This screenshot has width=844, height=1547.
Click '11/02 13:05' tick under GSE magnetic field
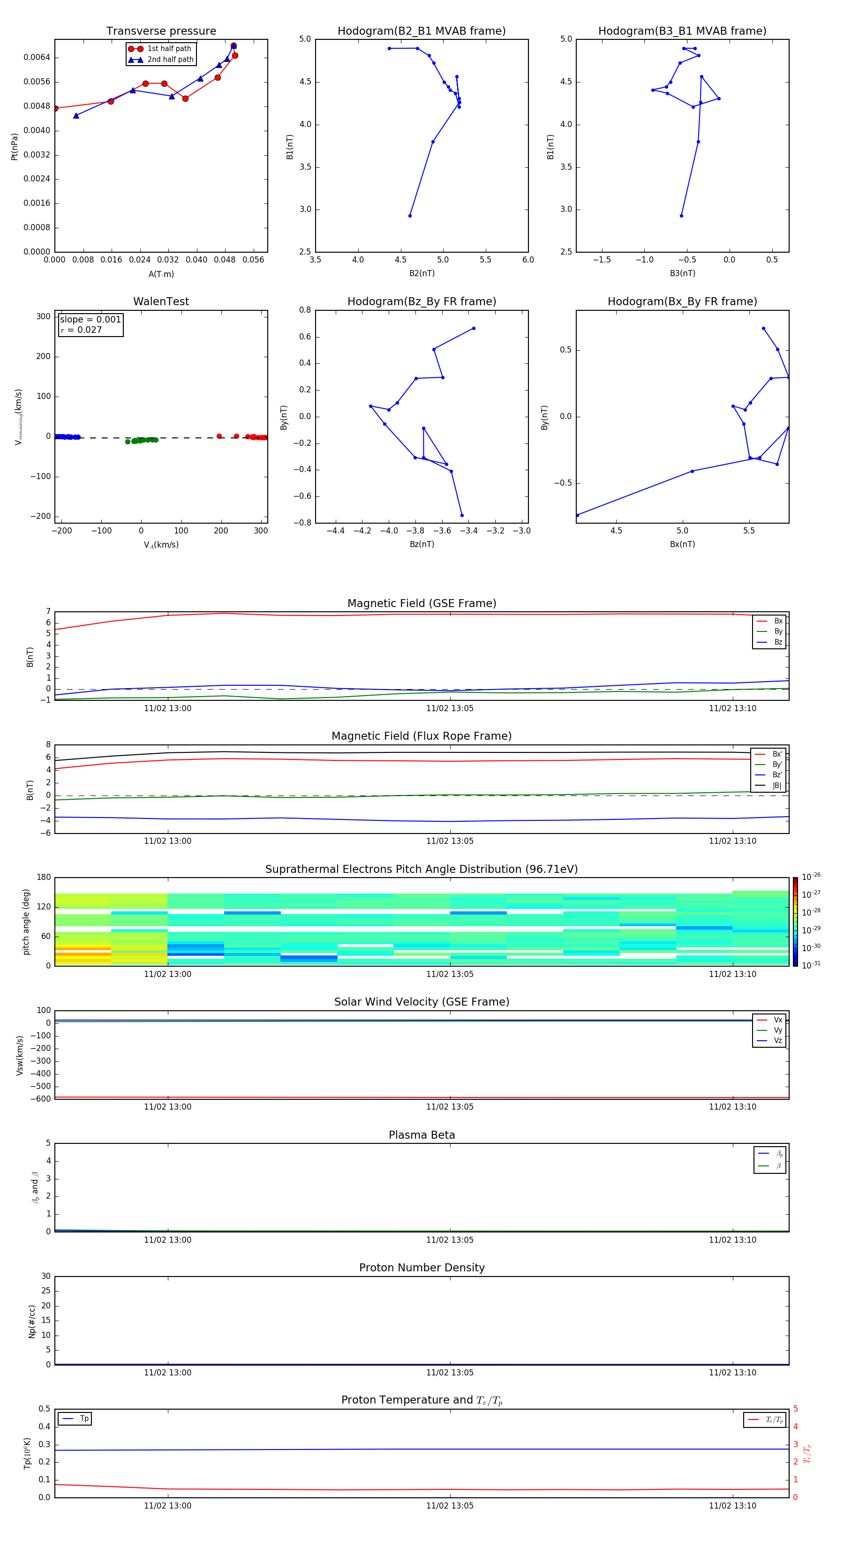click(450, 709)
